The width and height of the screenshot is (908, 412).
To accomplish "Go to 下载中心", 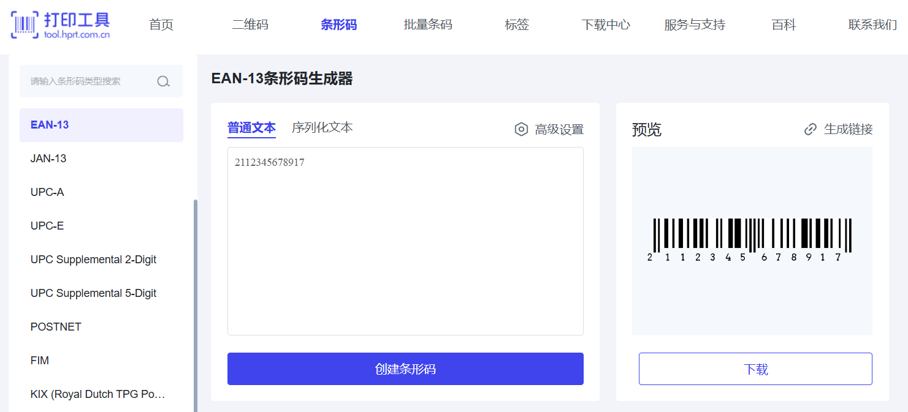I will 606,24.
